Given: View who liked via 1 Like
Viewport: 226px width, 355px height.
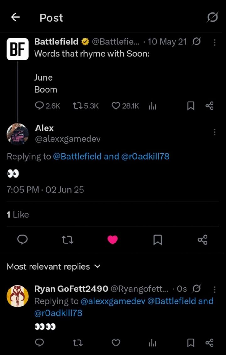Looking at the screenshot, I should [x=18, y=215].
